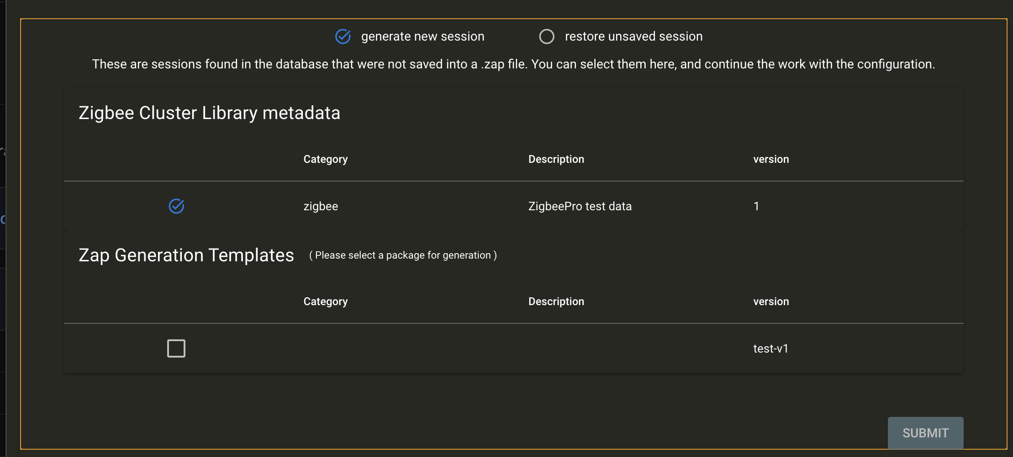Click the Zap Generation Templates heading

click(x=187, y=255)
